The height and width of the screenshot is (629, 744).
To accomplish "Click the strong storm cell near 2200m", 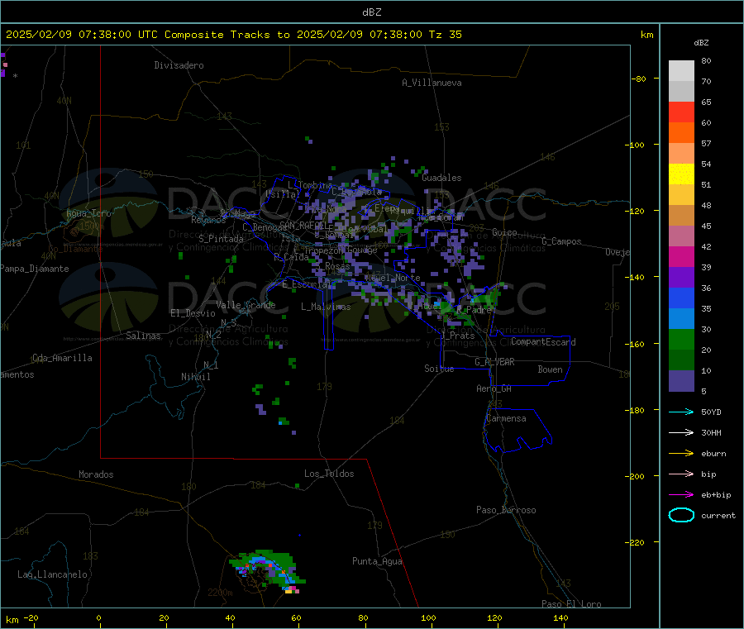I will pyautogui.click(x=269, y=571).
